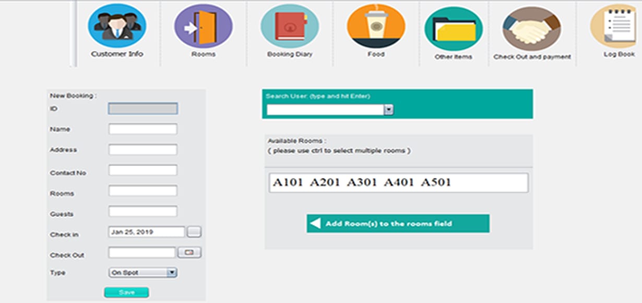Select room A501 in available rooms
The image size is (642, 303).
point(436,183)
